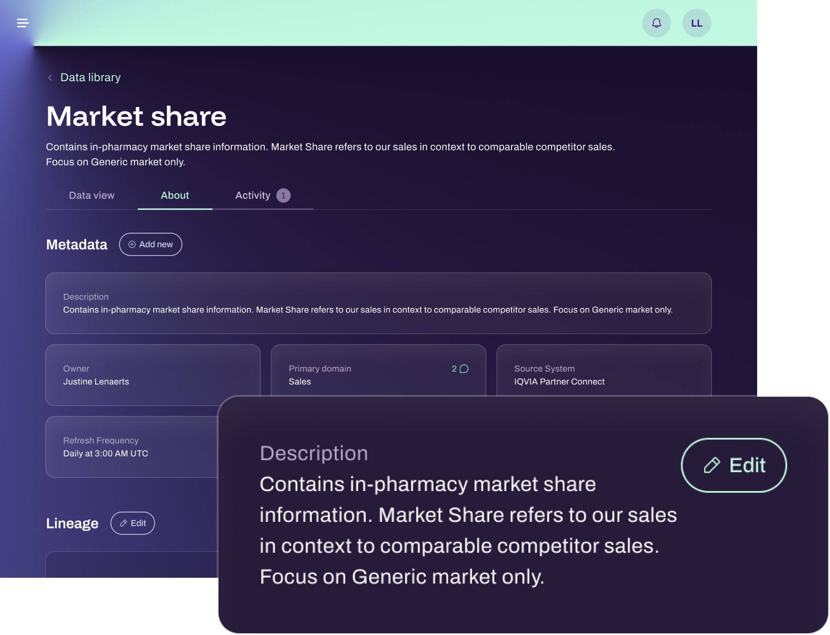
Task: Switch to the Data view tab
Action: pos(91,196)
